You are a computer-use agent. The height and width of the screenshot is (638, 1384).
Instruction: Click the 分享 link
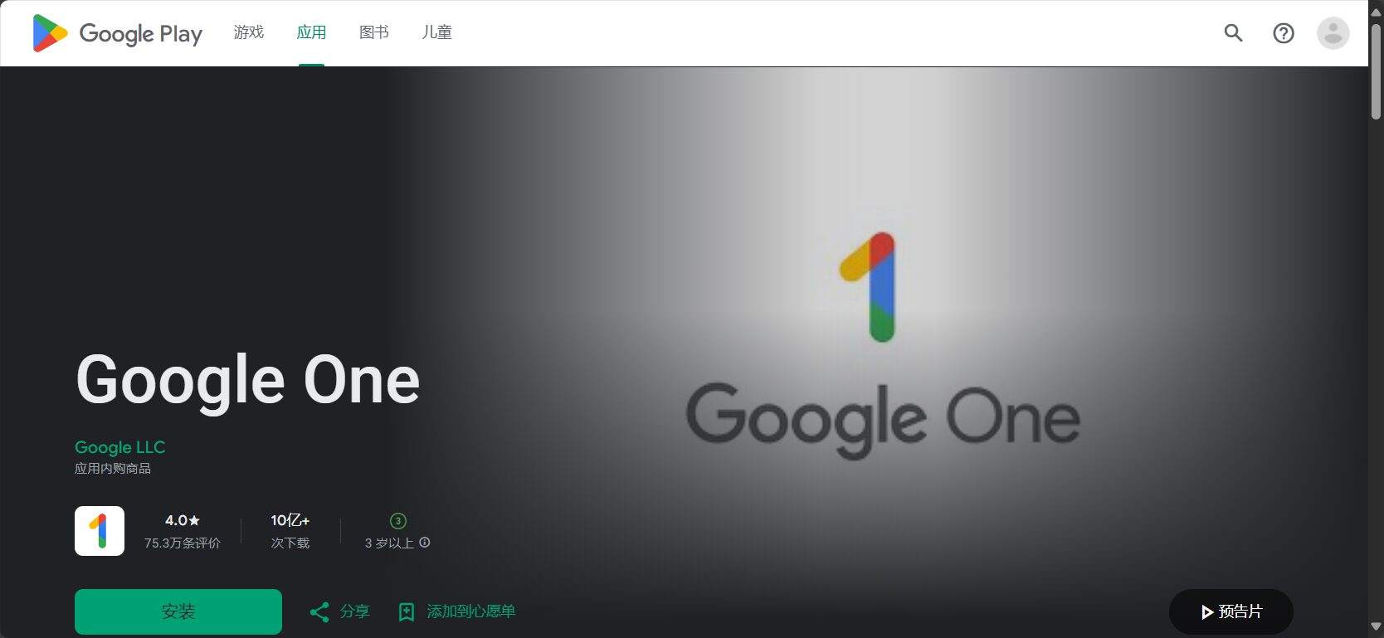pos(355,611)
